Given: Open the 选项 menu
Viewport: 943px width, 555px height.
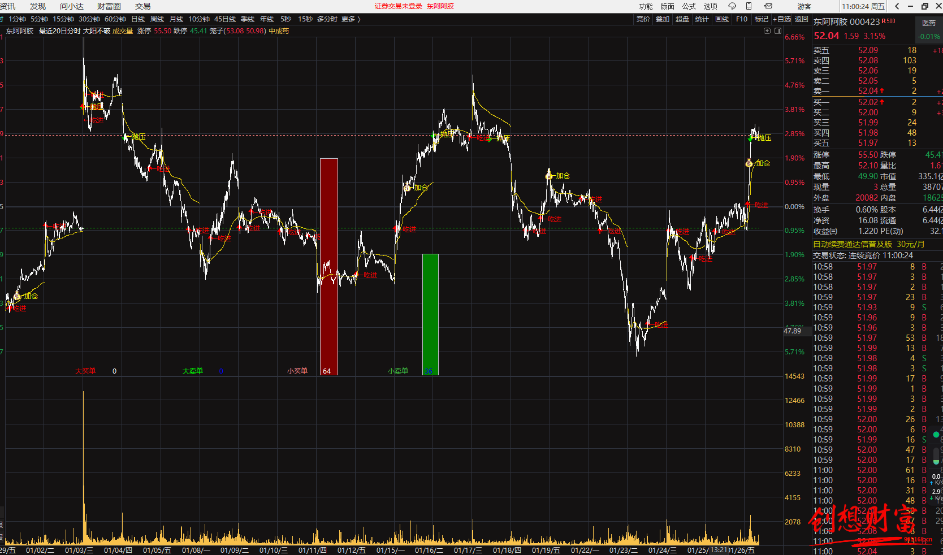Looking at the screenshot, I should click(x=711, y=6).
